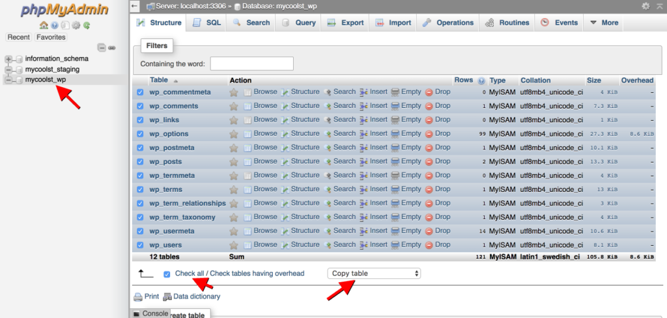Open the More tab dropdown
The image size is (667, 318).
(604, 23)
